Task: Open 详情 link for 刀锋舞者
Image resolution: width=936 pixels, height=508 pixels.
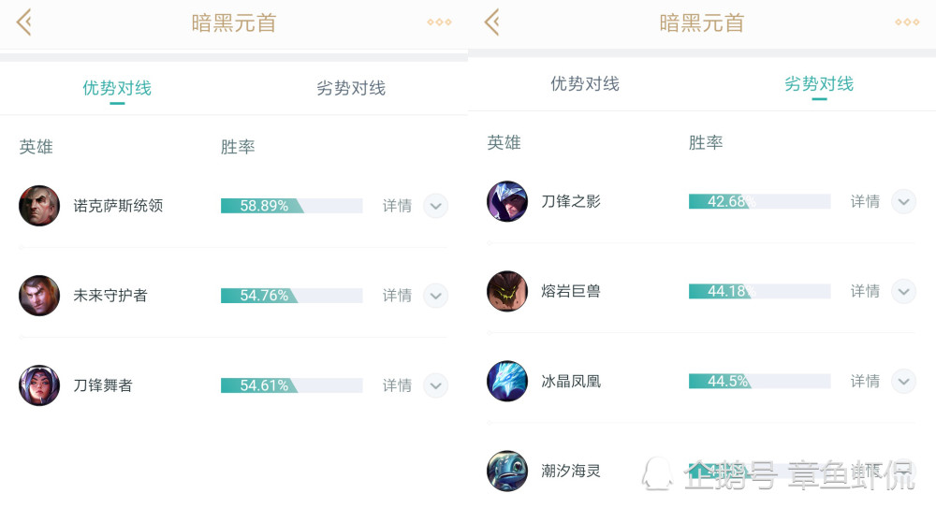Action: pos(397,385)
